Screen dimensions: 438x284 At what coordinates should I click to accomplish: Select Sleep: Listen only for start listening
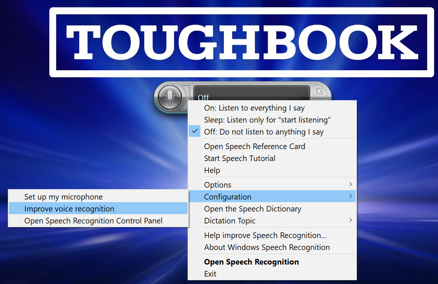click(x=272, y=120)
